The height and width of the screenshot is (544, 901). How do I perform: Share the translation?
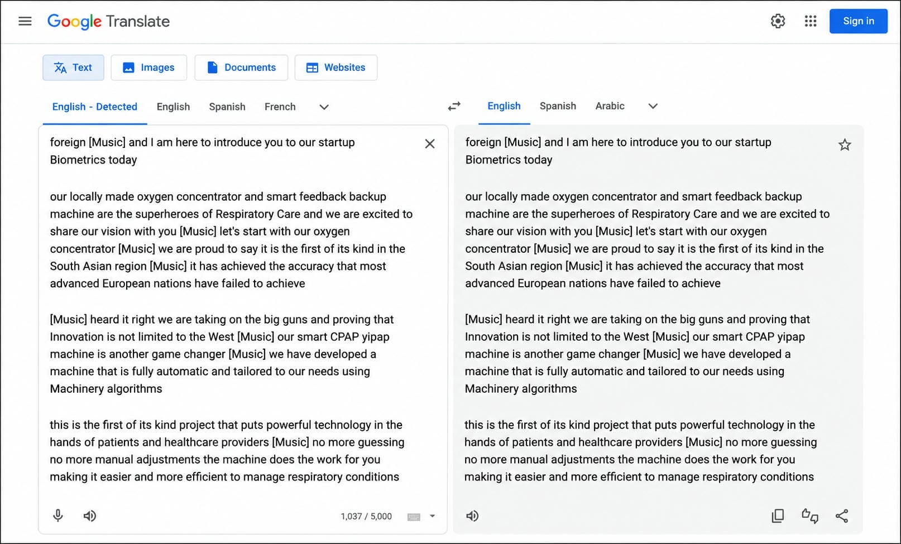point(842,516)
